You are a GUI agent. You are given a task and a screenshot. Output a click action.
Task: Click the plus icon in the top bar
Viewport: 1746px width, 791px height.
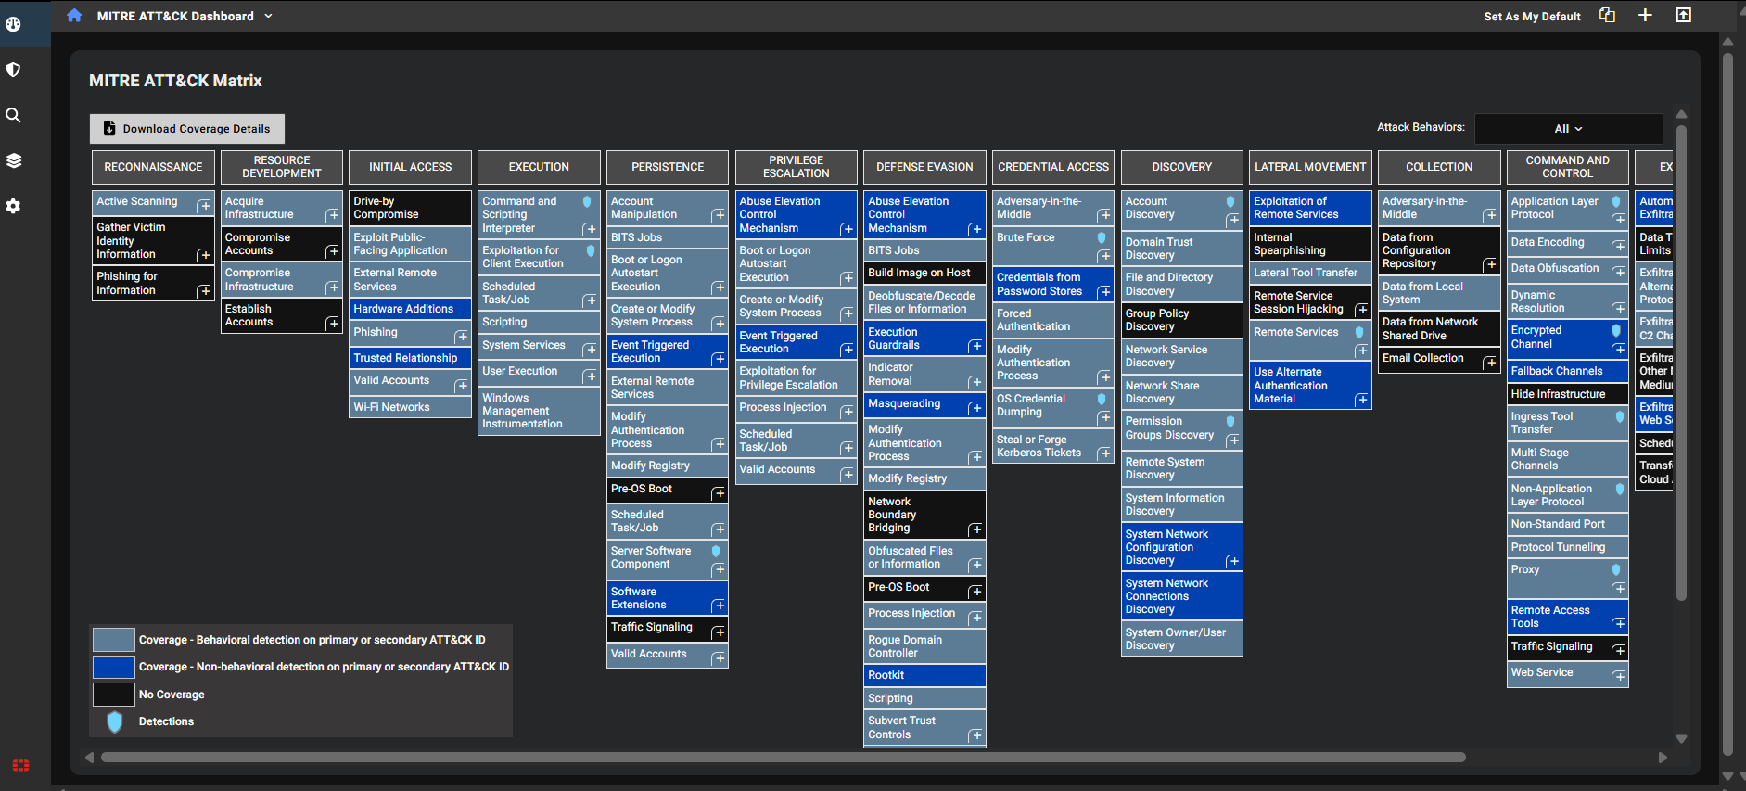tap(1645, 15)
